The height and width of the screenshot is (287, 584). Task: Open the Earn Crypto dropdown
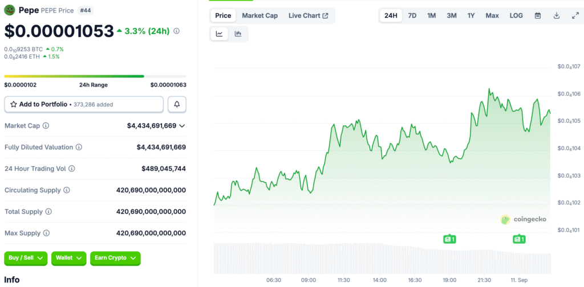[x=115, y=258]
